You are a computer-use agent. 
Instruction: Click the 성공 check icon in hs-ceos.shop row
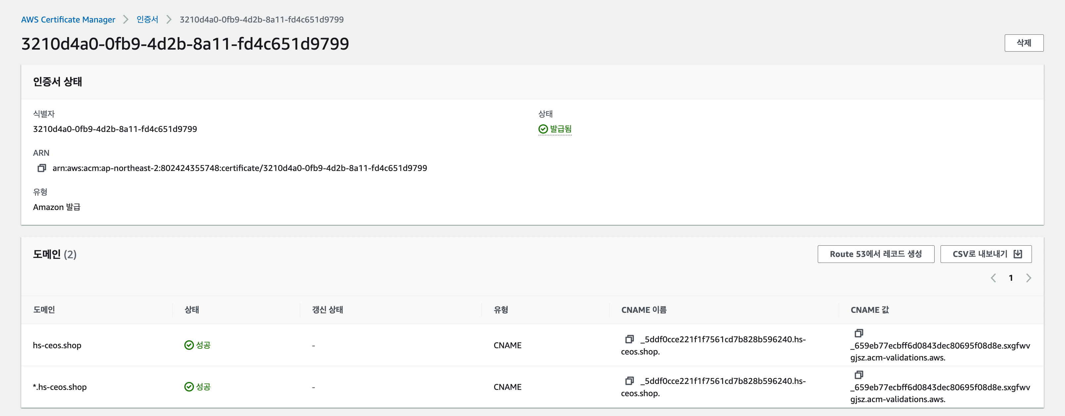click(189, 345)
